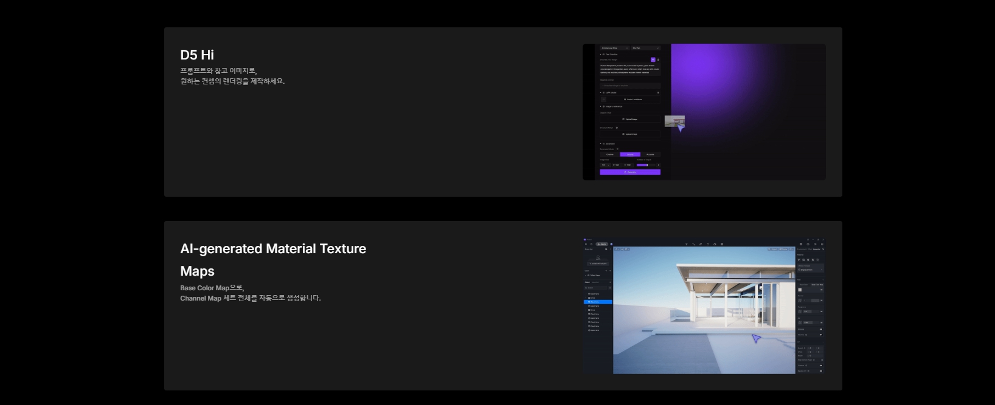Click the Negative prompt input field
Screen dimensions: 995x405
point(630,86)
